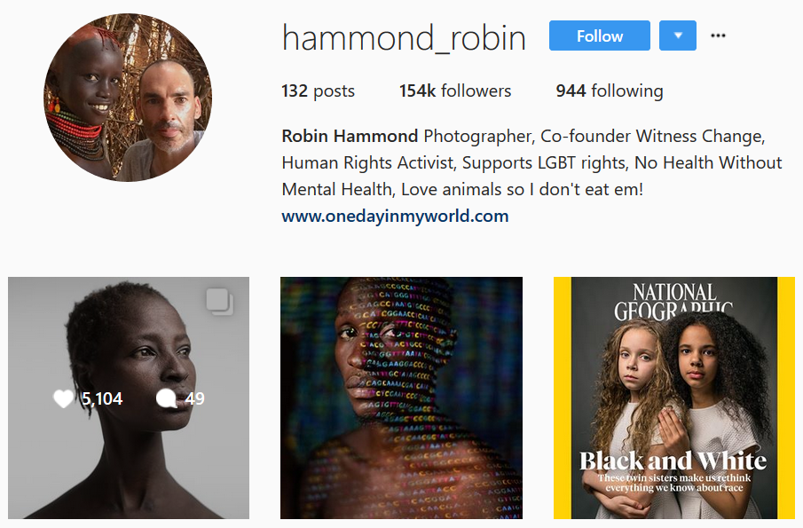Screen dimensions: 803x528
Task: Open the DNA letters projection portrait post
Action: coord(401,398)
